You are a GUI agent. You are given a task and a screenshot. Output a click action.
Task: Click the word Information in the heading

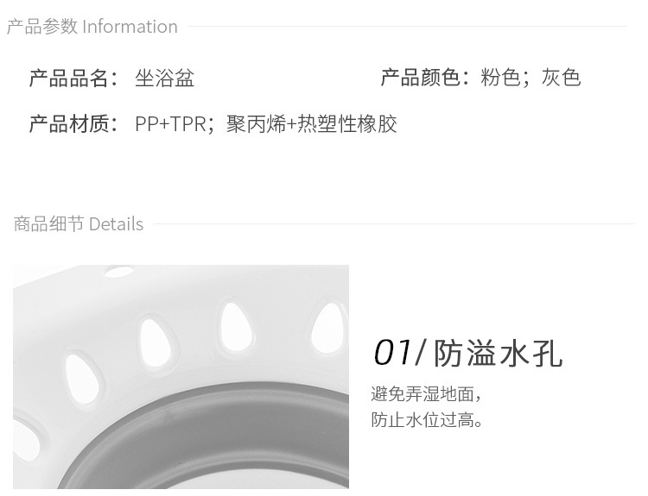130,27
